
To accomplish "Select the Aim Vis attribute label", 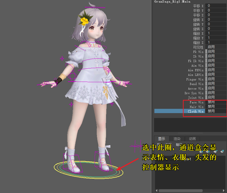I will (x=198, y=66).
